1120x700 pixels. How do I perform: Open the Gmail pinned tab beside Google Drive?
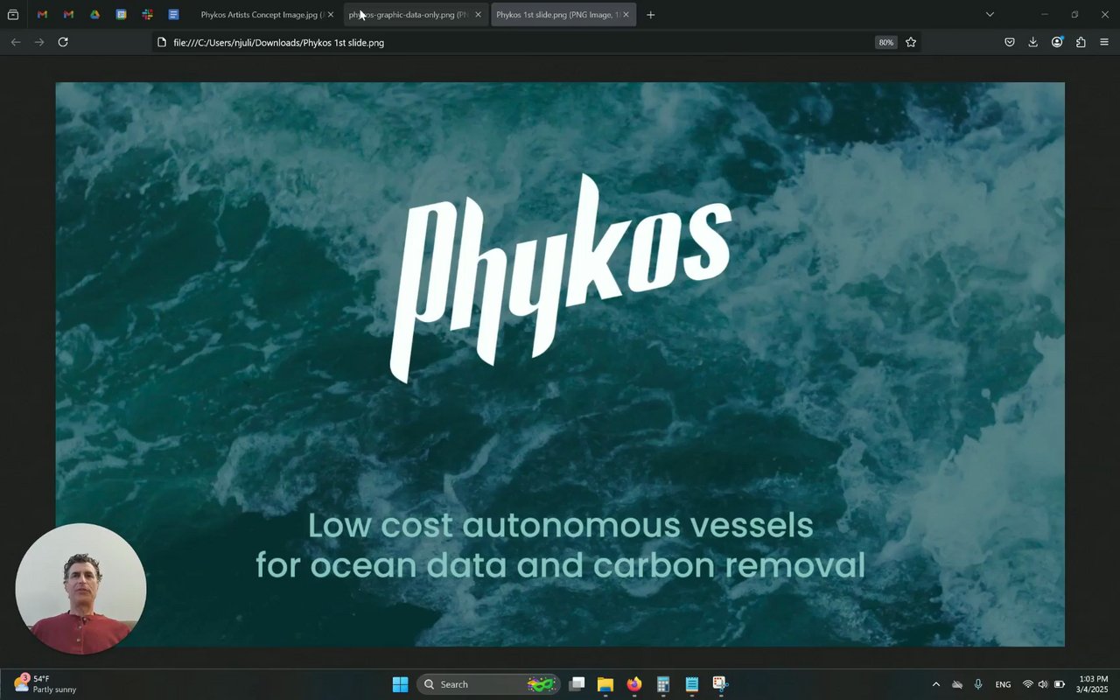[68, 15]
